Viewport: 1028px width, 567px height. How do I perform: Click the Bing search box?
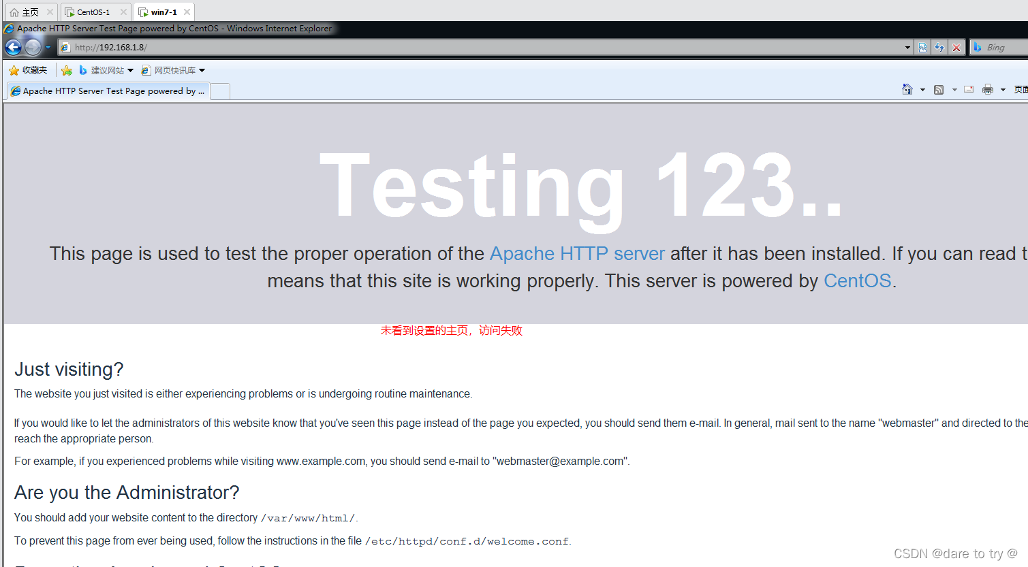click(999, 47)
